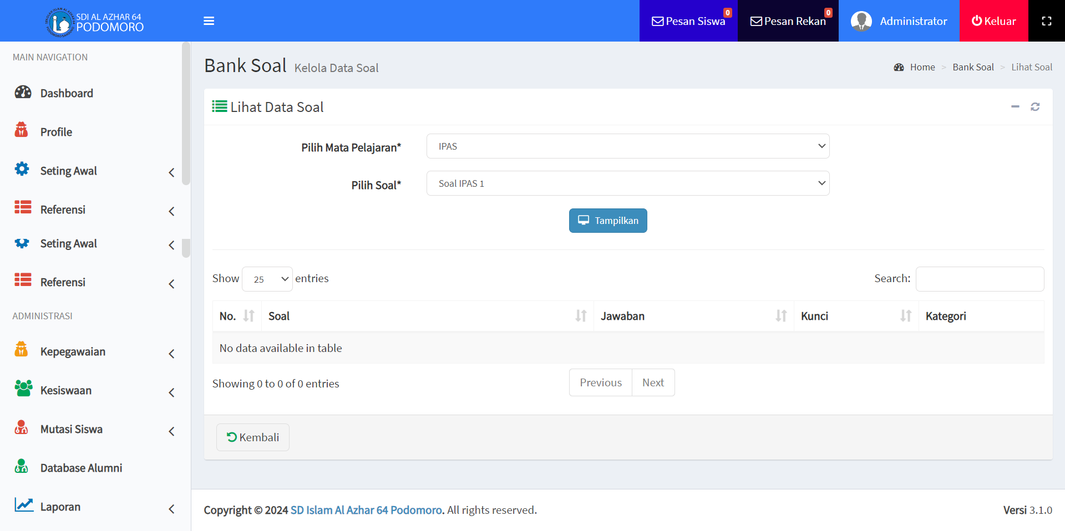1065x531 pixels.
Task: Open the Database Alumni sidebar item
Action: coord(81,468)
